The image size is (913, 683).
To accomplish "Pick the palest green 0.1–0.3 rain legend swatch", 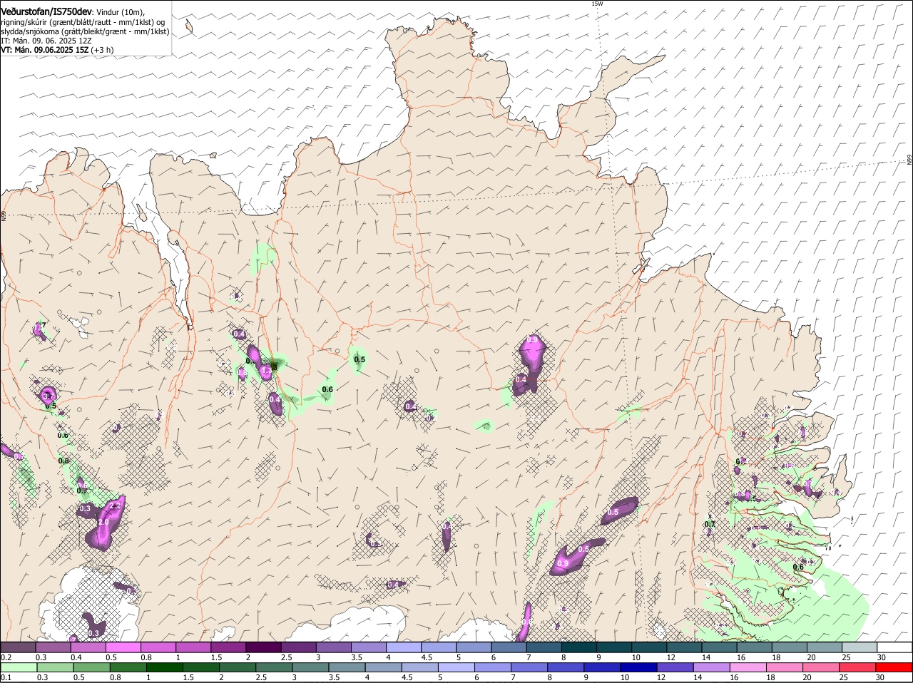I will coord(18,667).
